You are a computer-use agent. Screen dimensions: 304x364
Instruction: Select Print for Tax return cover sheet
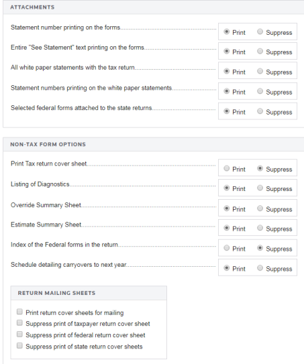pos(227,168)
